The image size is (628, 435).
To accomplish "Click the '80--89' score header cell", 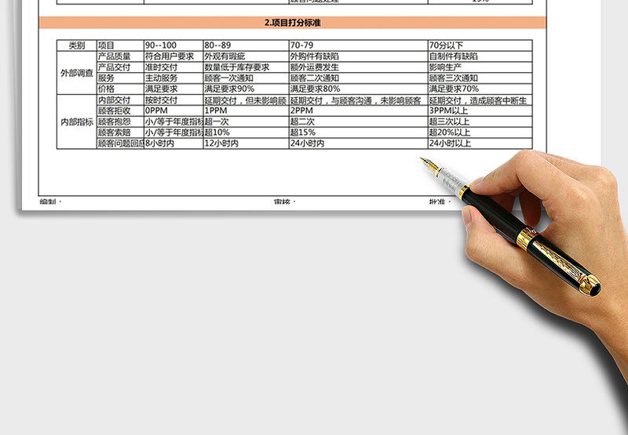I will 244,45.
